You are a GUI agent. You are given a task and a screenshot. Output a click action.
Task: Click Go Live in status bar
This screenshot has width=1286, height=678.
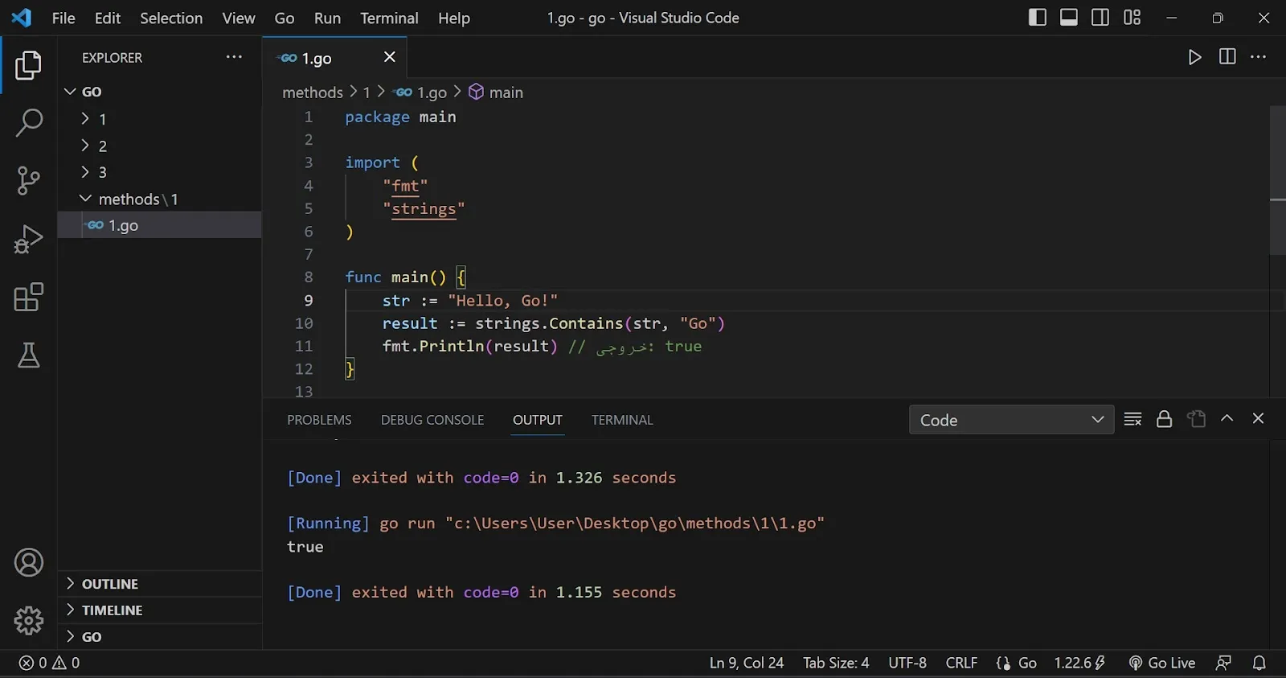[x=1162, y=663]
